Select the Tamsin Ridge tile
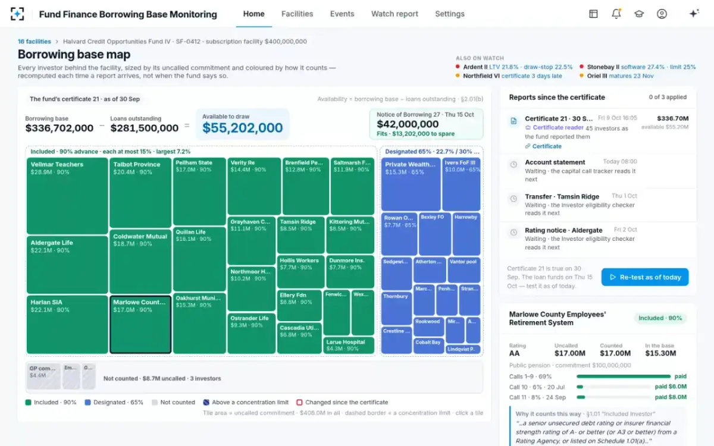 301,235
